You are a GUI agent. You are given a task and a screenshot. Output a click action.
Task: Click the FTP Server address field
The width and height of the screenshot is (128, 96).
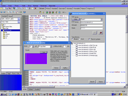pyautogui.click(x=92, y=22)
